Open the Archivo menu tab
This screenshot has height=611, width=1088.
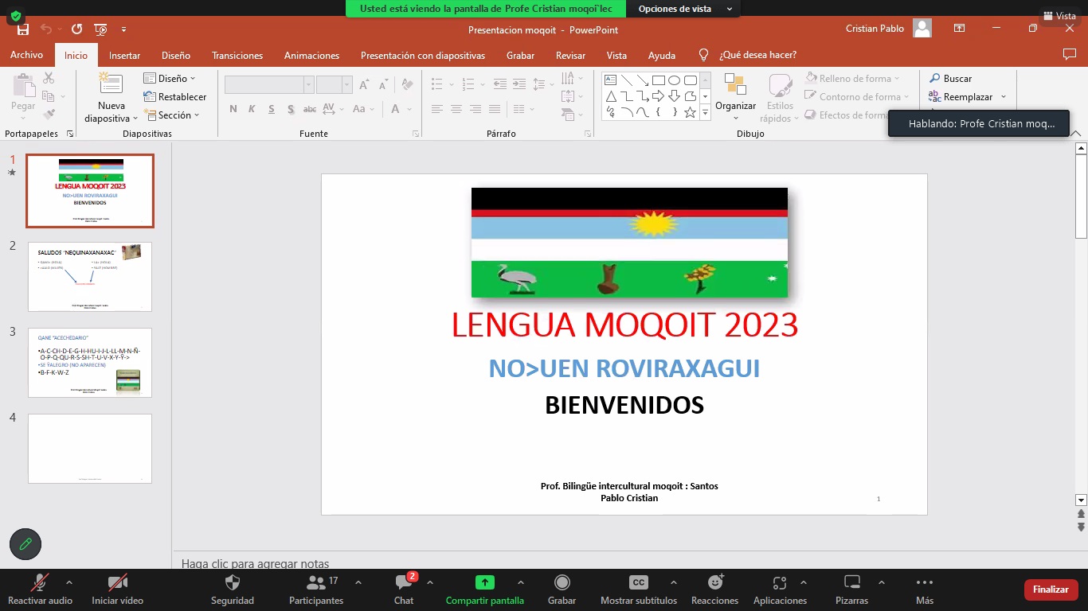coord(26,56)
